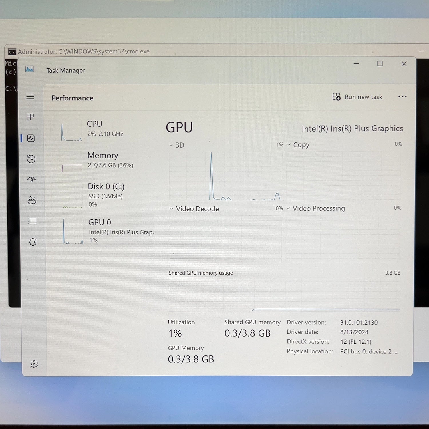The height and width of the screenshot is (429, 429).
Task: Click driver version 31.0.101.2130
Action: (359, 323)
